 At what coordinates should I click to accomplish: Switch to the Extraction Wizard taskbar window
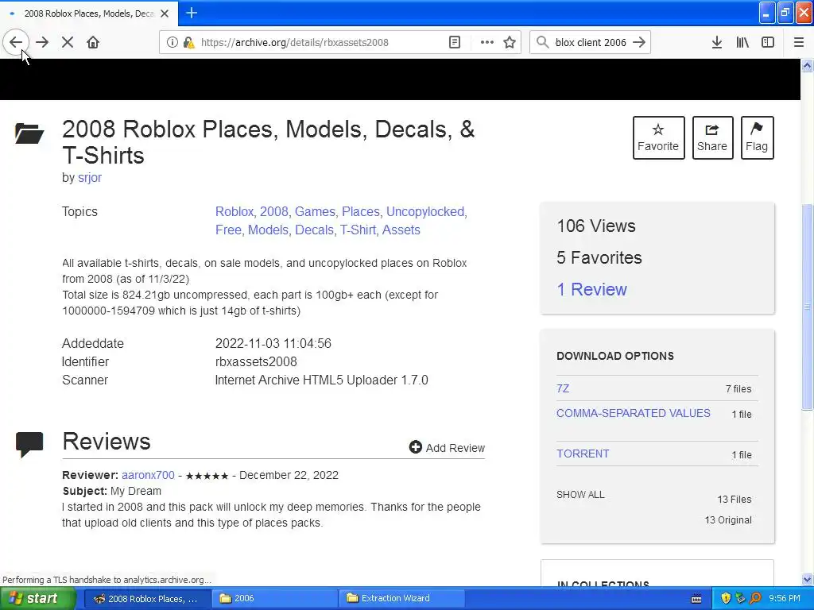tap(401, 599)
